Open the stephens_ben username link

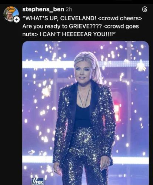coord(43,9)
